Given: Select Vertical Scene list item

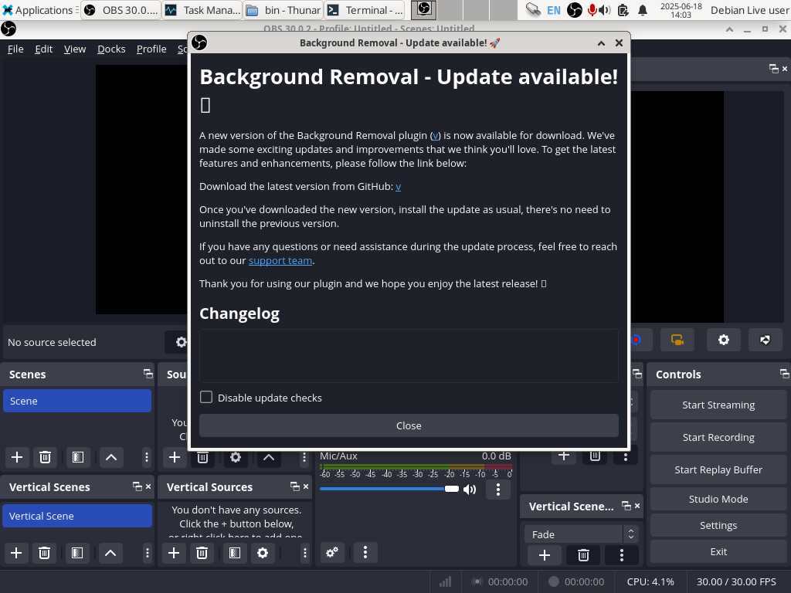Looking at the screenshot, I should pos(77,516).
